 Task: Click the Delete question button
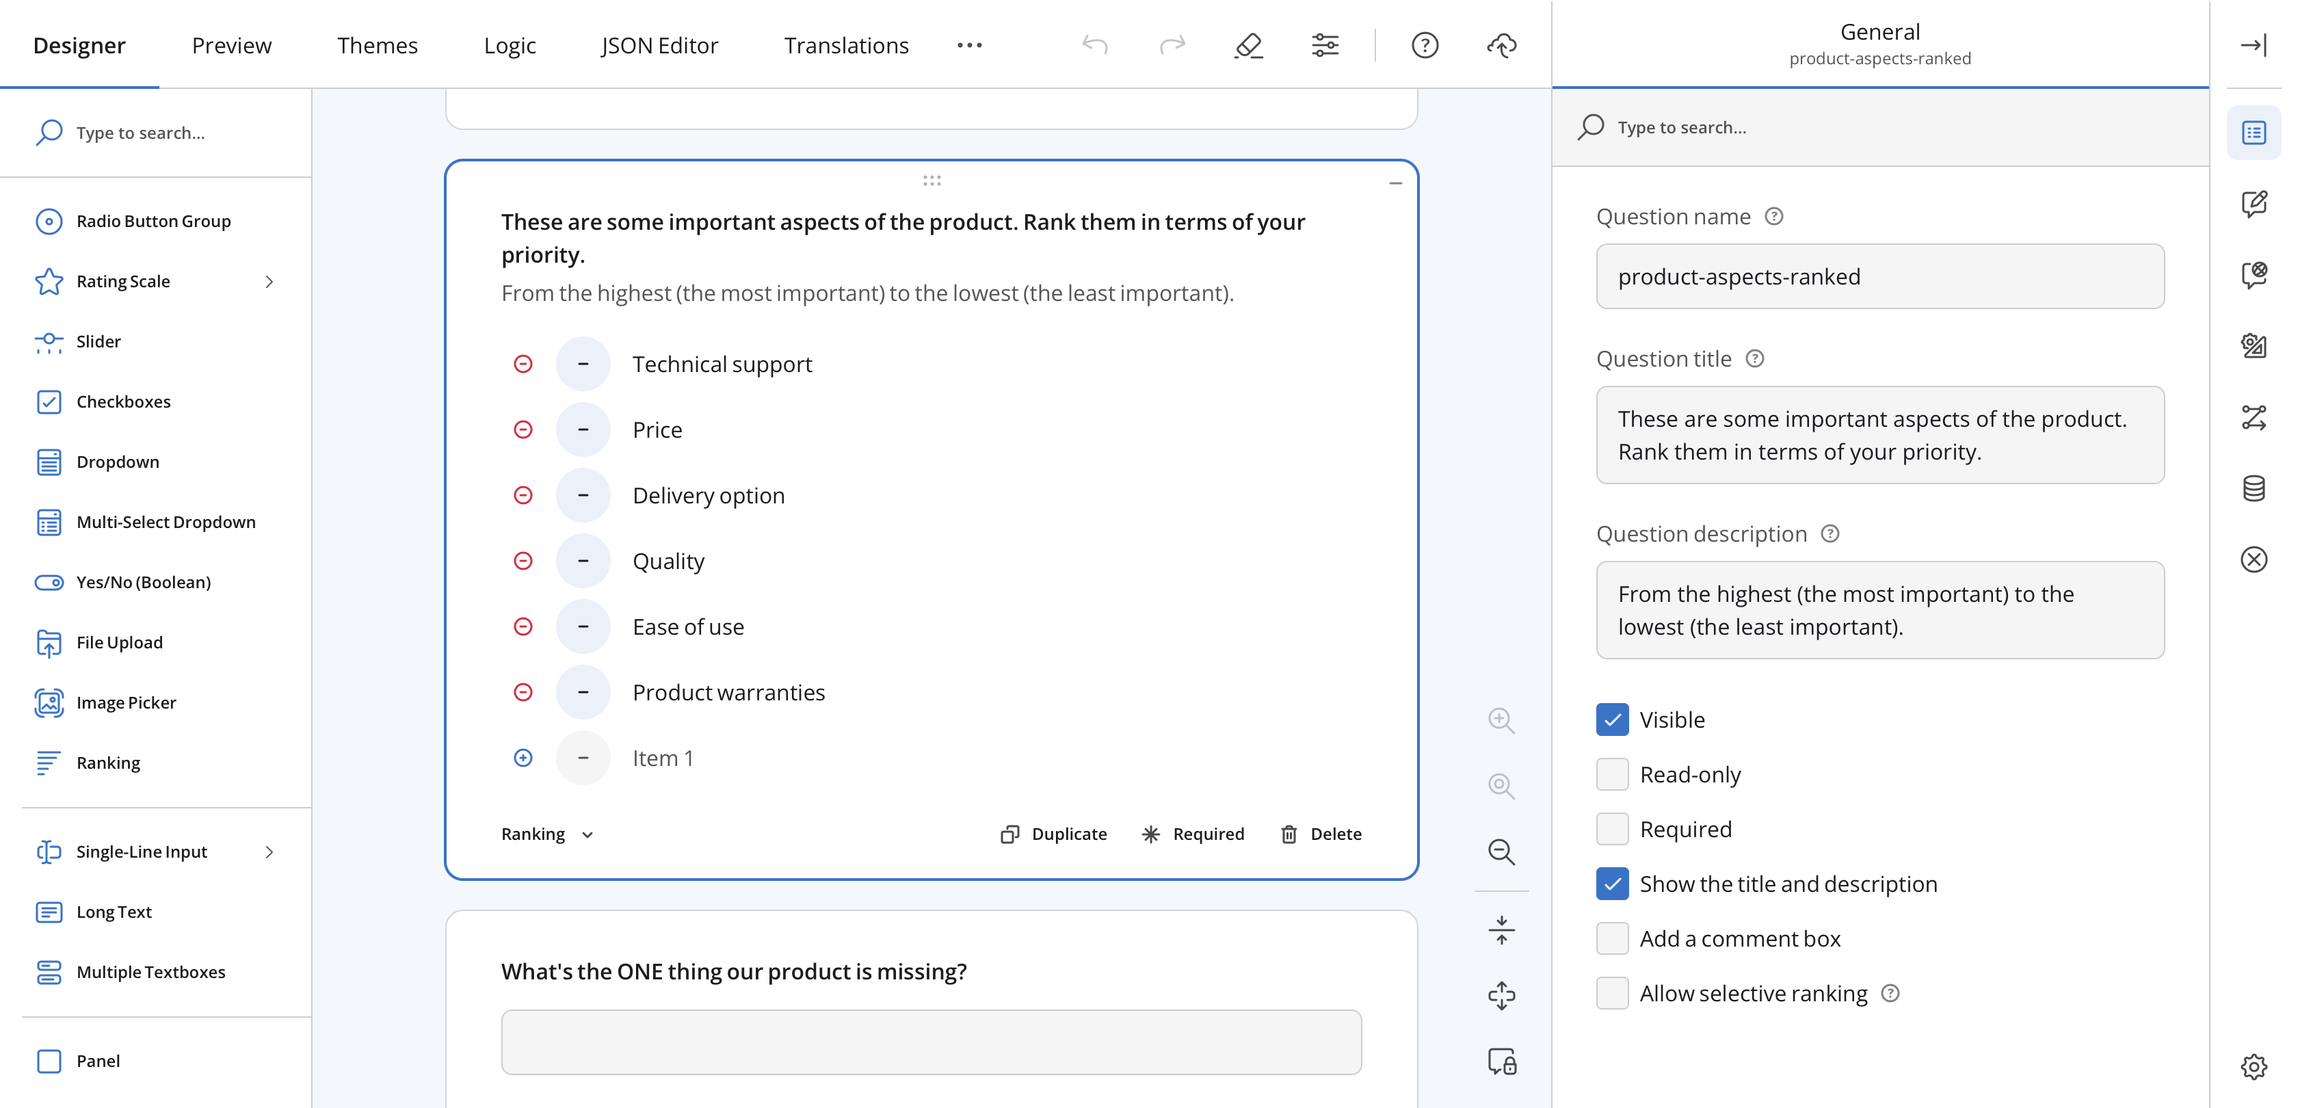(1321, 834)
